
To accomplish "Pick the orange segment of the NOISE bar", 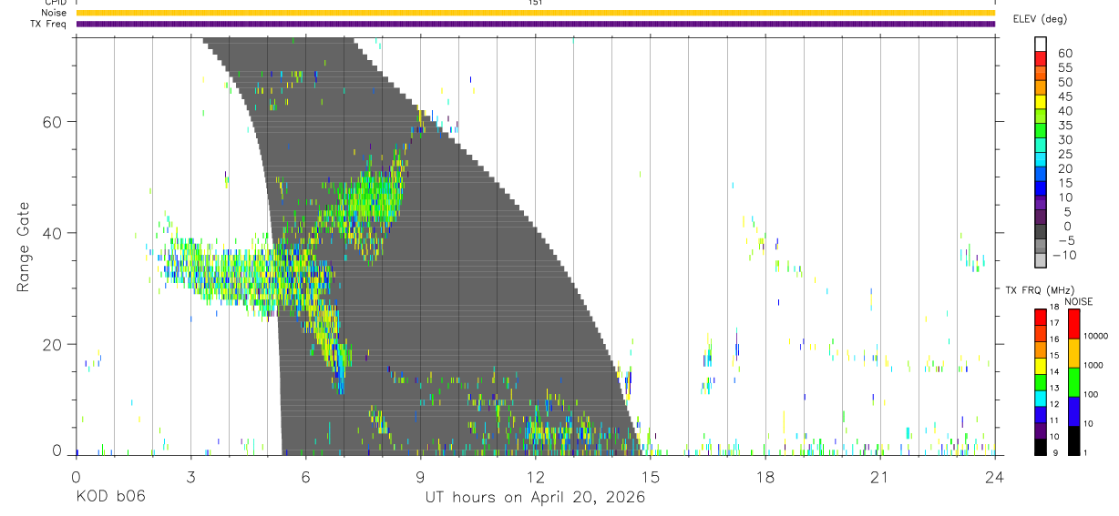I will coord(1074,352).
